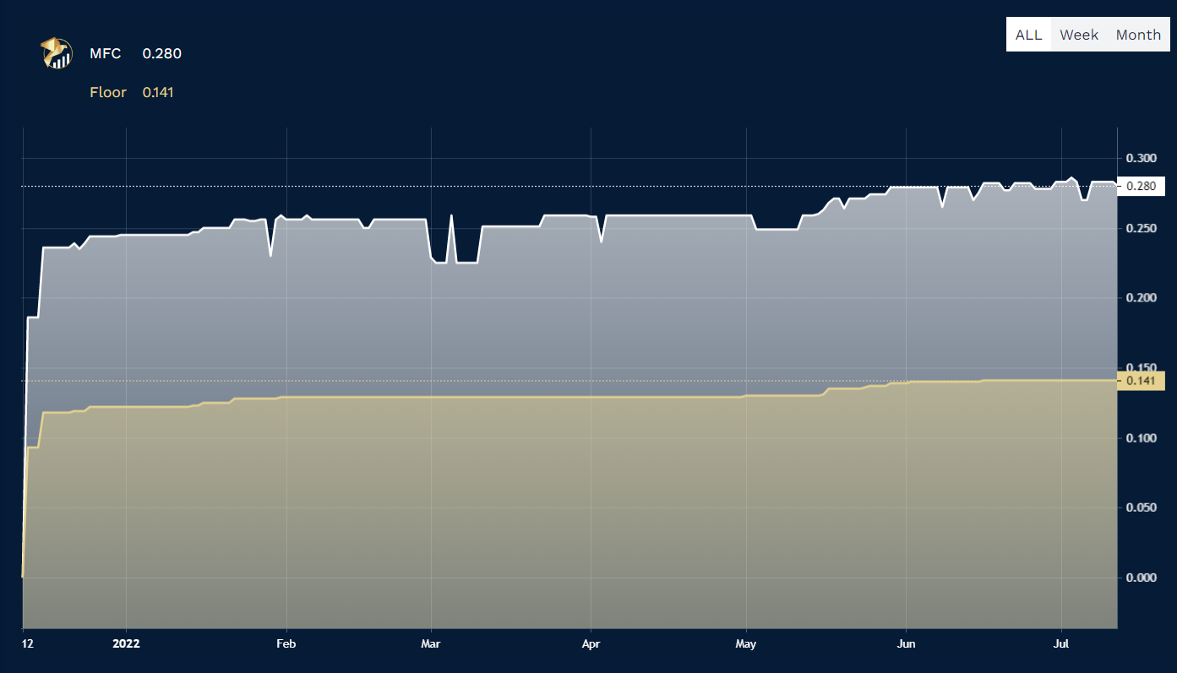Click the MFC gold coin logo icon

(57, 53)
